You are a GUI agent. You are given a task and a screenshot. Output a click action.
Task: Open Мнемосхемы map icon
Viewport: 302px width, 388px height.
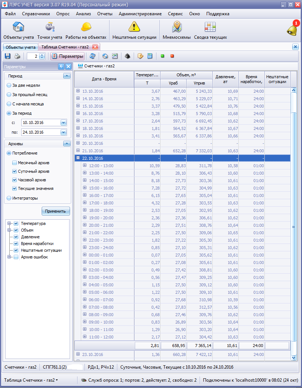click(177, 31)
